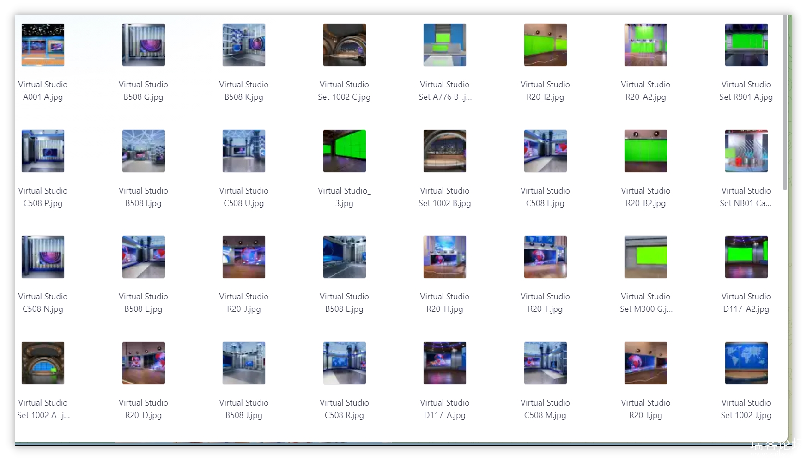Select the Virtual Studio R20_A2.jpg thumbnail
807x461 pixels.
click(x=646, y=45)
